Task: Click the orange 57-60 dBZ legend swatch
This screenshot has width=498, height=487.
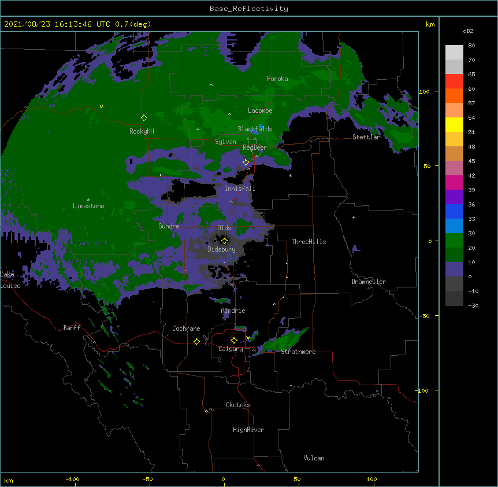Action: 454,96
